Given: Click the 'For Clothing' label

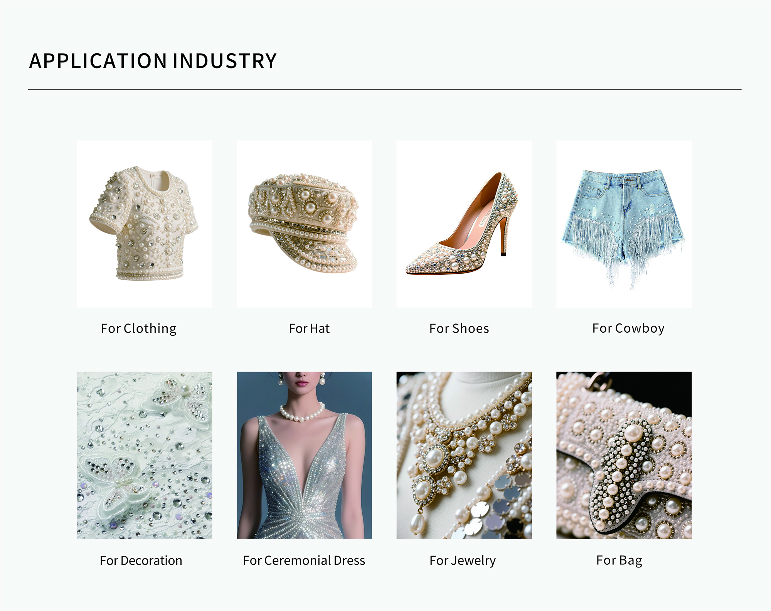Looking at the screenshot, I should coord(139,328).
